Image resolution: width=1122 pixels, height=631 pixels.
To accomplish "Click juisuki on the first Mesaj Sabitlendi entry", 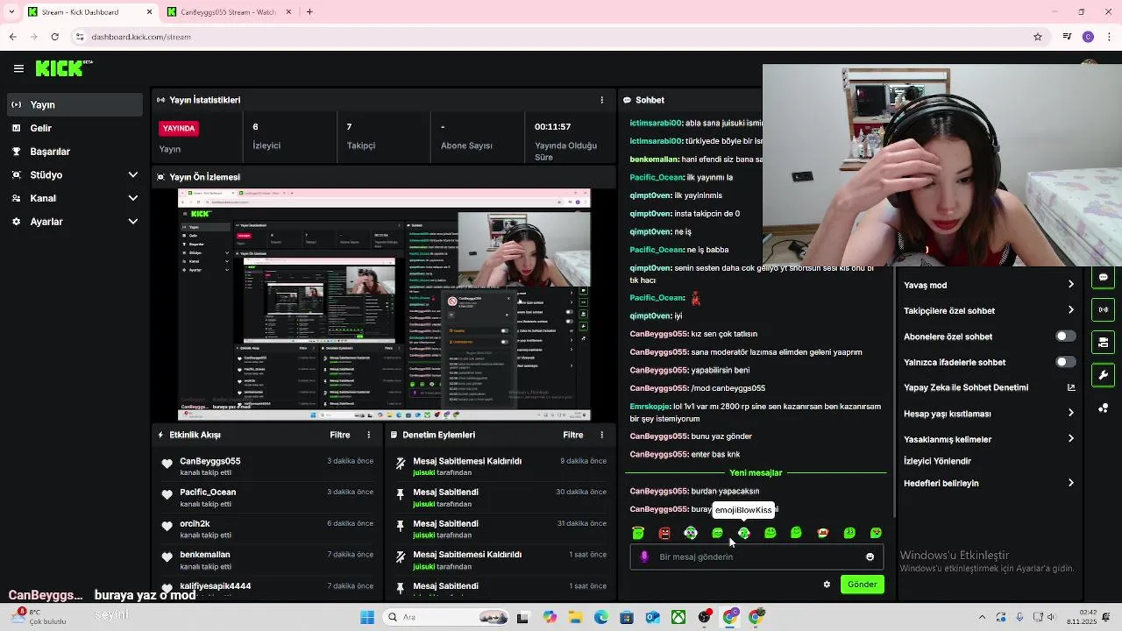I will click(x=424, y=504).
